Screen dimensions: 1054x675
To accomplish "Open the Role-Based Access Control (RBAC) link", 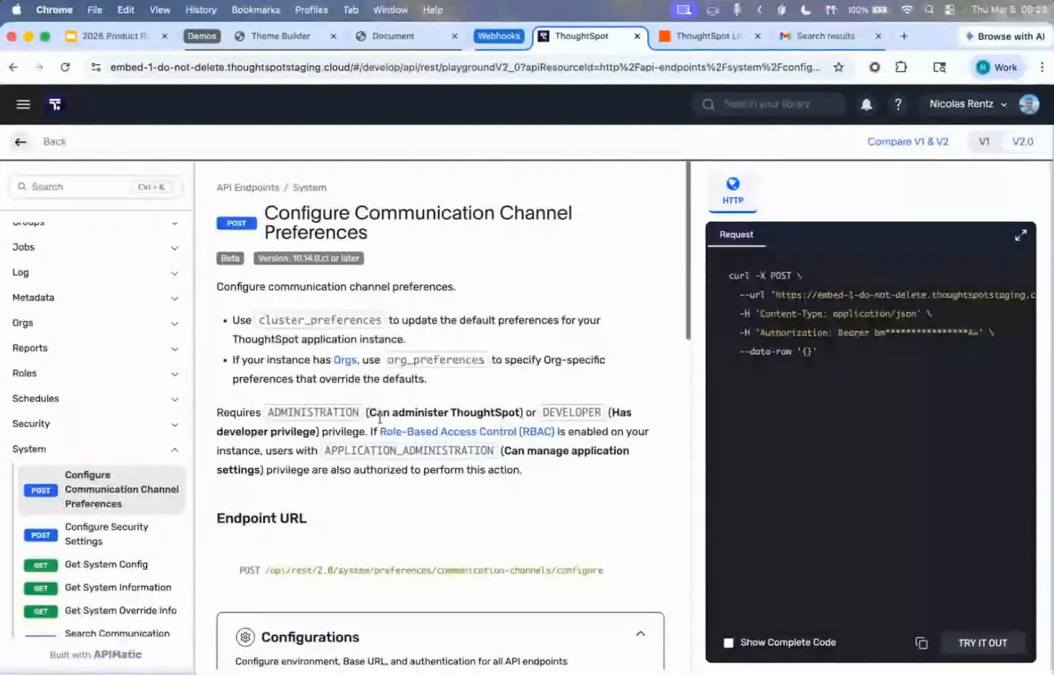I will click(x=466, y=432).
